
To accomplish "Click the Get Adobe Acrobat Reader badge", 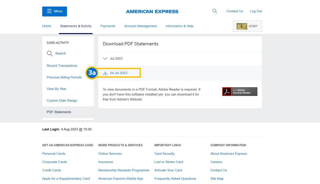I will point(239,91).
